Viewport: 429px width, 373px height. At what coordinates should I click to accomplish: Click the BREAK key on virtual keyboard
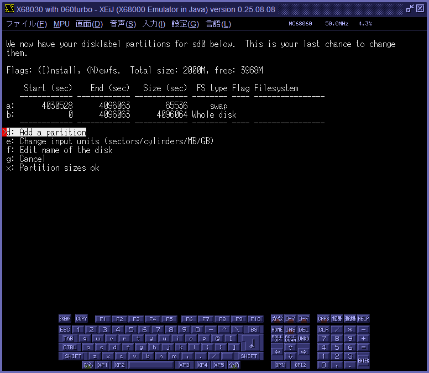[x=65, y=319]
